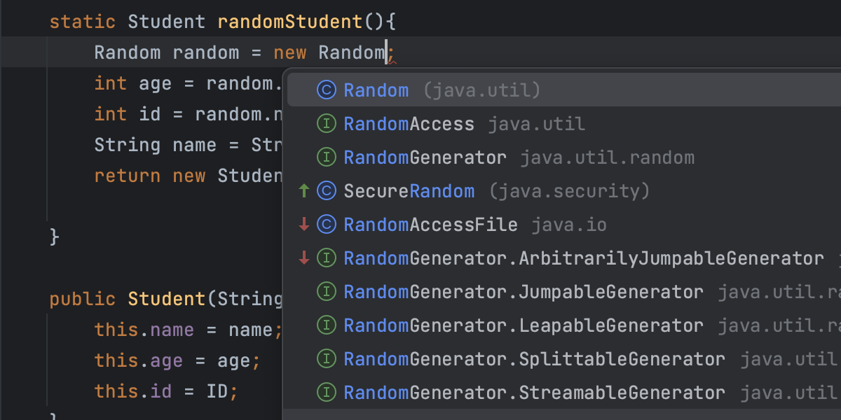Select the RandomGenerator completion suggestion
Screen dimensions: 841x420
425,157
